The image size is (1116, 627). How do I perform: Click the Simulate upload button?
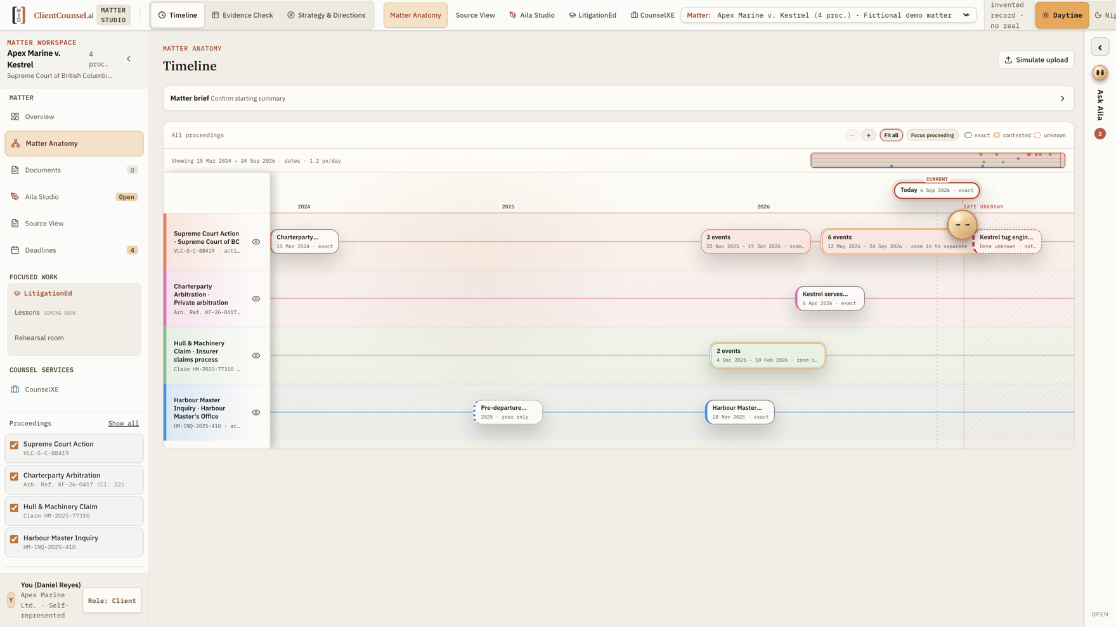point(1036,60)
